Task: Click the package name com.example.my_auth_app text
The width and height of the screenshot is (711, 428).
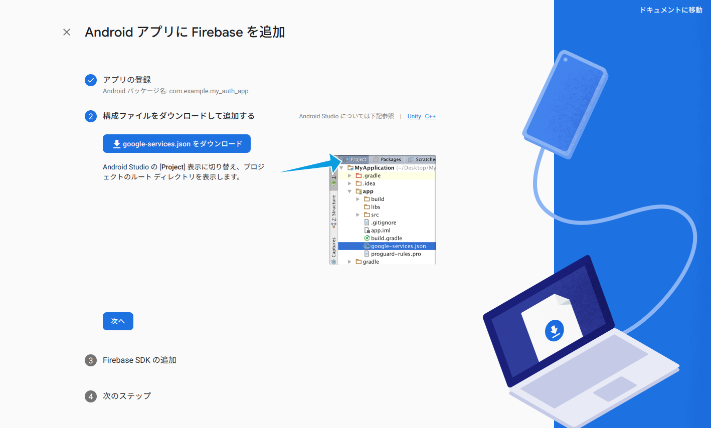Action: tap(209, 91)
